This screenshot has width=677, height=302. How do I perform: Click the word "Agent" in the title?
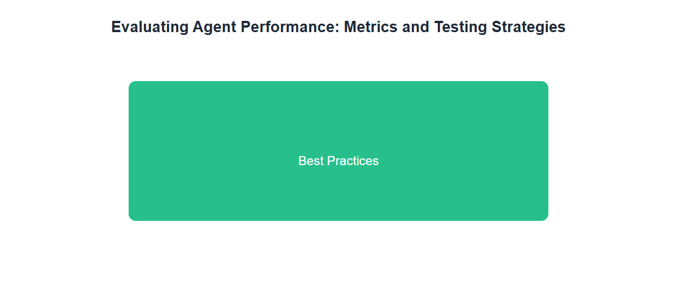coord(214,27)
